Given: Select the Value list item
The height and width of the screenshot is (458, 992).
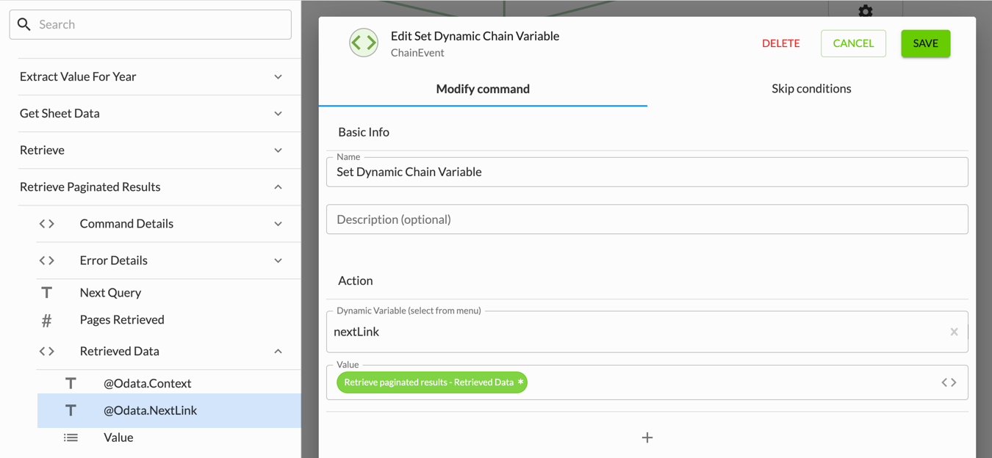Looking at the screenshot, I should pos(118,437).
